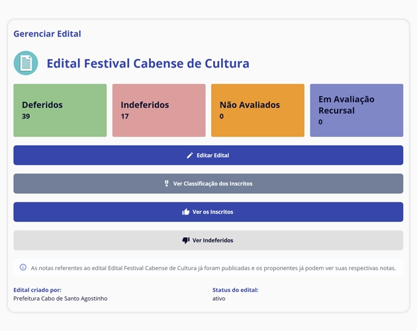The height and width of the screenshot is (331, 417).
Task: Click the Gerenciar Edital heading
Action: pyautogui.click(x=47, y=34)
